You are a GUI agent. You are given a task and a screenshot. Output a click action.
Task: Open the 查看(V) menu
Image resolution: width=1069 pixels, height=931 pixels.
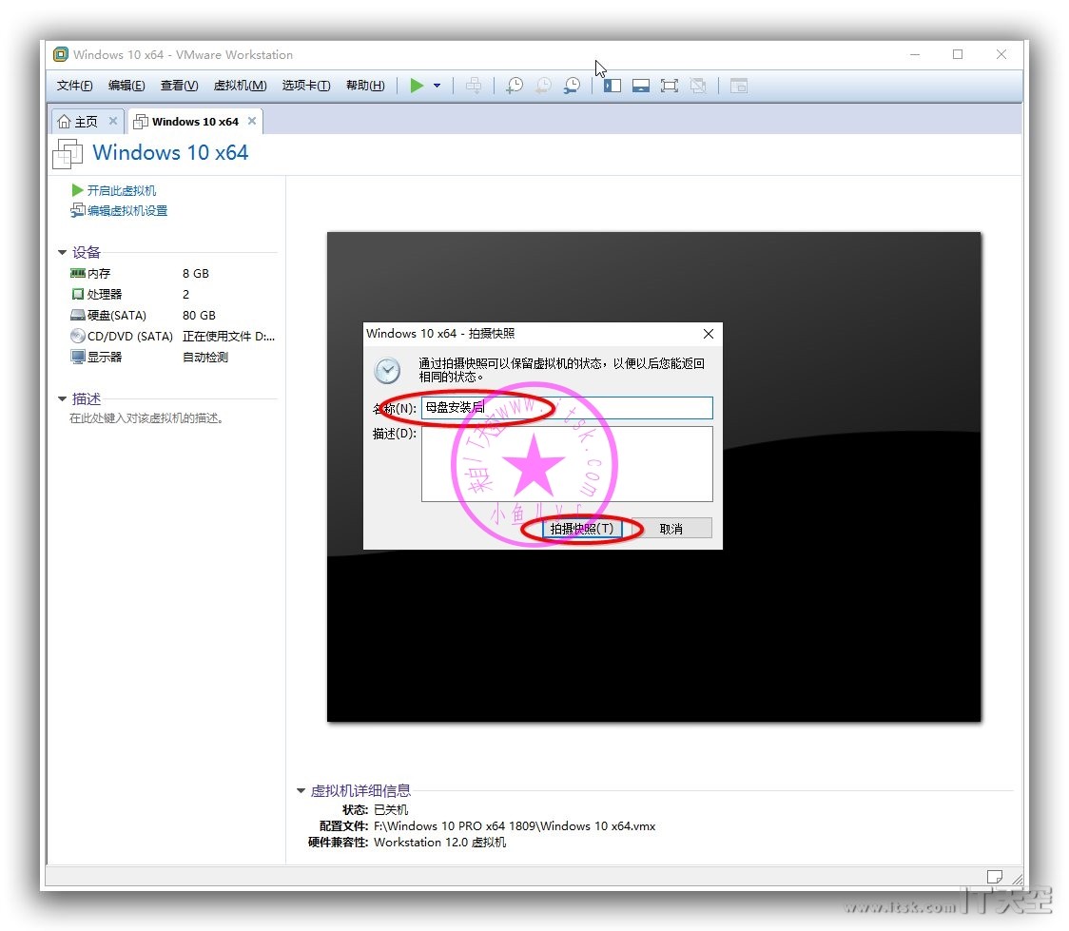[180, 86]
